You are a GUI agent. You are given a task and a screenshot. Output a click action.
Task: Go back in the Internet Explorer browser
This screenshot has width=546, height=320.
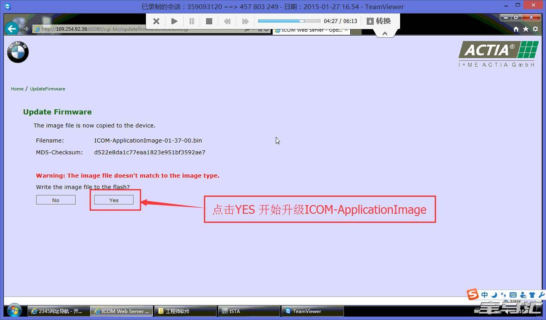pyautogui.click(x=12, y=29)
